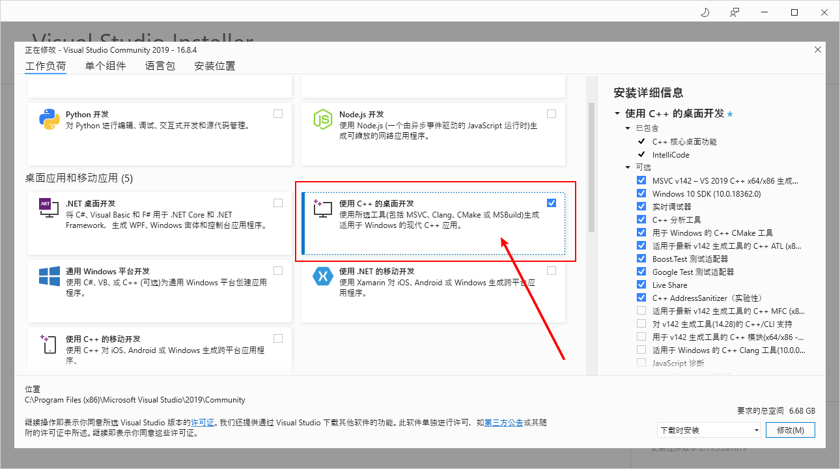The width and height of the screenshot is (840, 469).
Task: Open the 第三方公告 link
Action: pyautogui.click(x=503, y=422)
